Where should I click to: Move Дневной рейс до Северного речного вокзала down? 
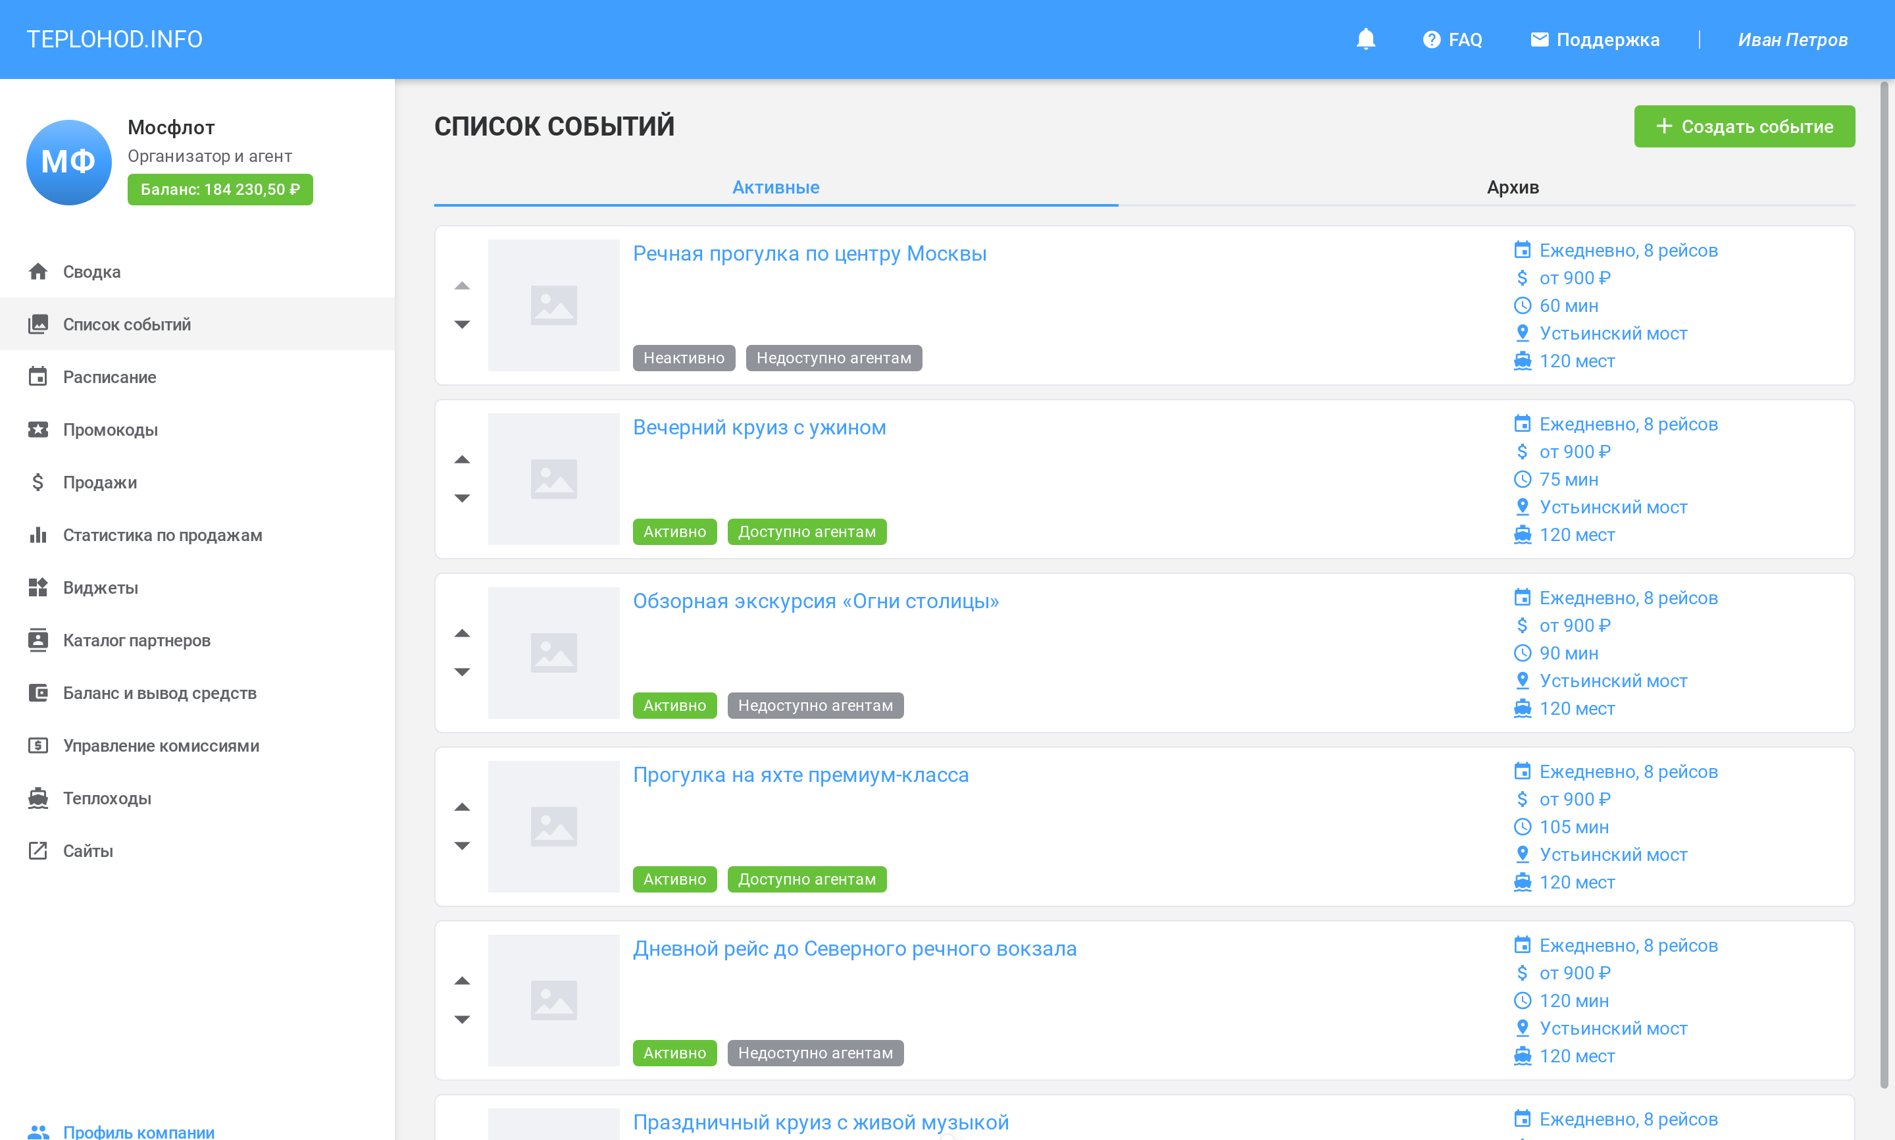pyautogui.click(x=461, y=1019)
